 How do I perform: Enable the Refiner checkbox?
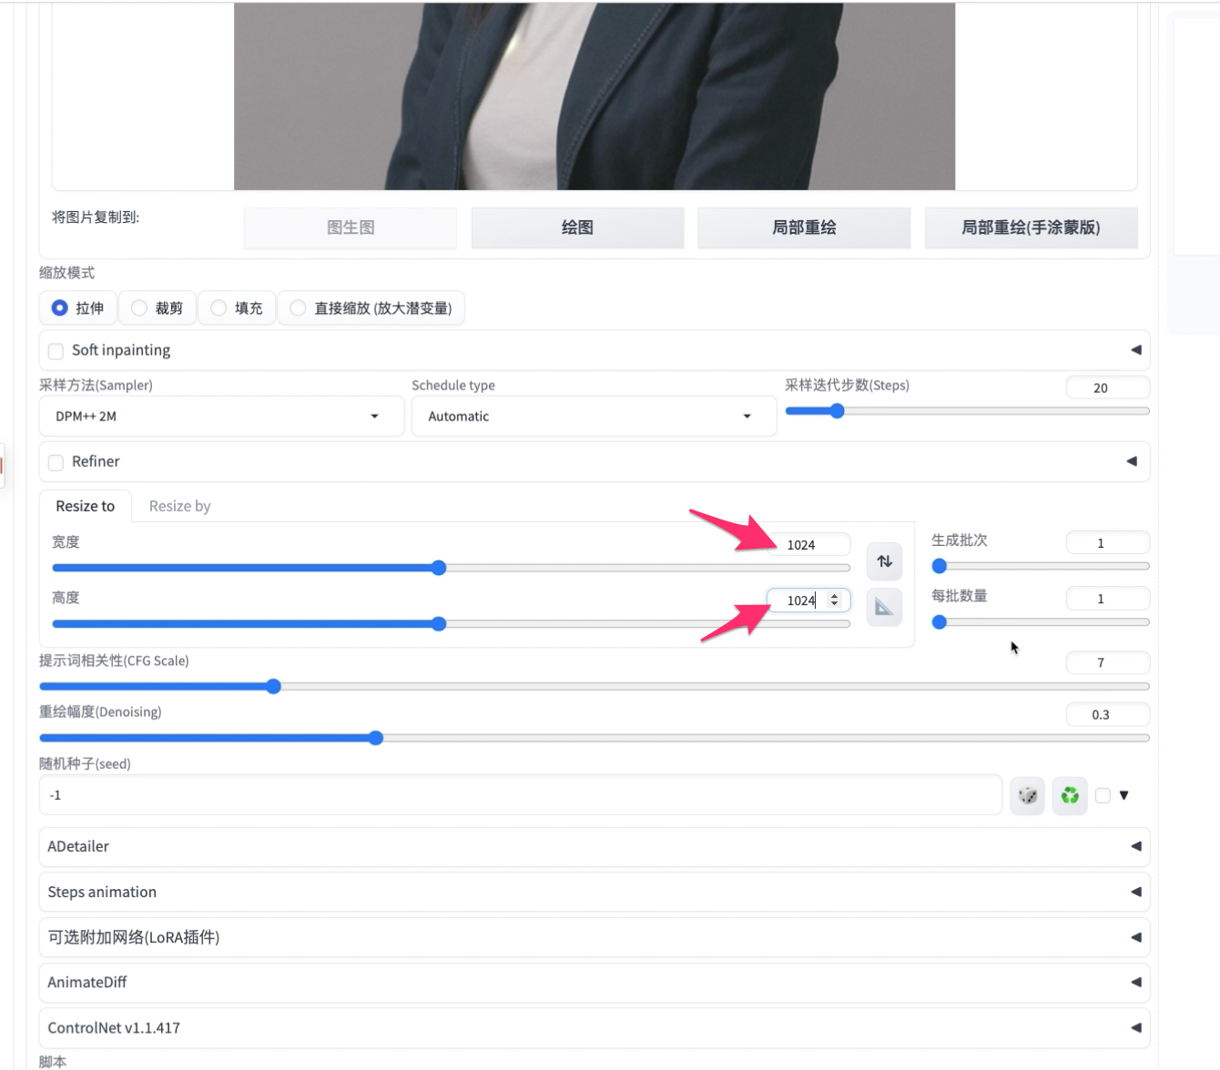click(56, 462)
